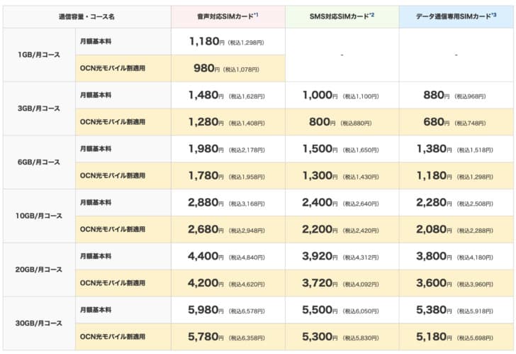Click the dash cell under データ通信専用SIMカード

456,55
